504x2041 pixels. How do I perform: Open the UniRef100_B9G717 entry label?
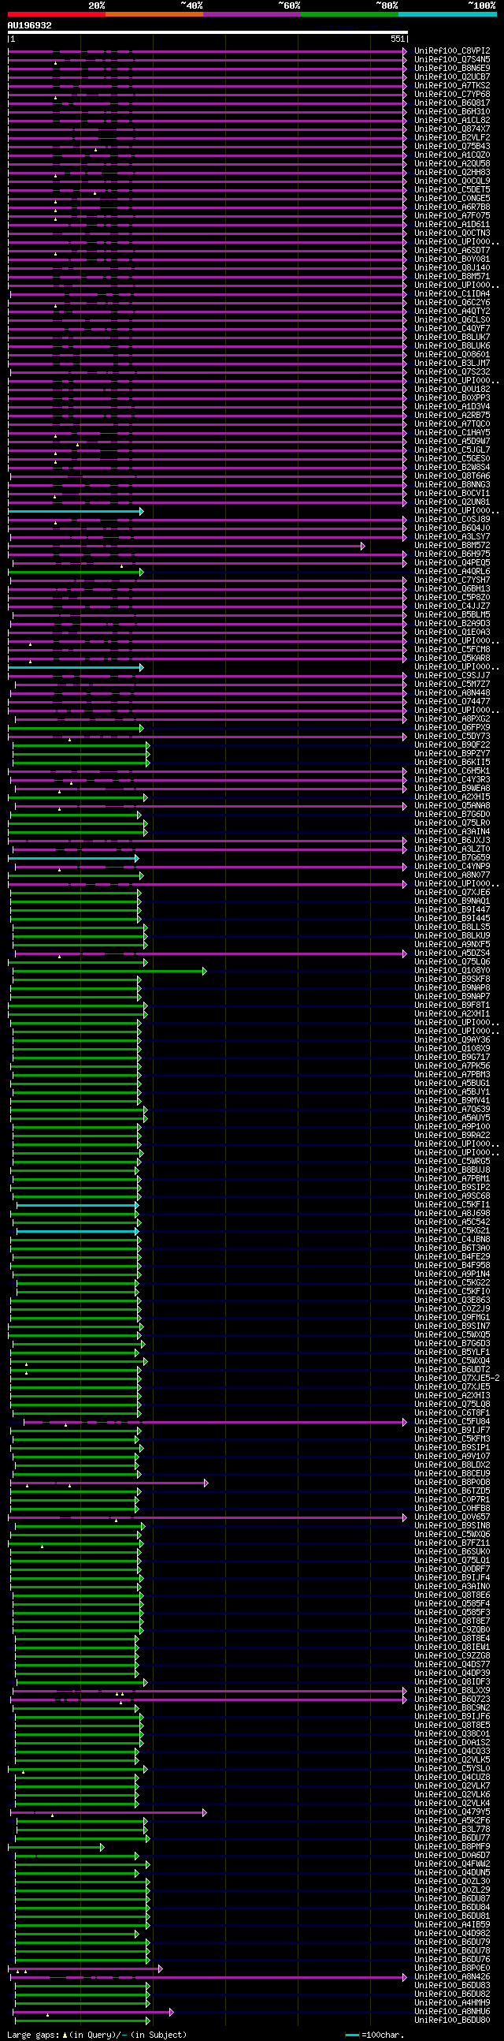pos(452,1058)
